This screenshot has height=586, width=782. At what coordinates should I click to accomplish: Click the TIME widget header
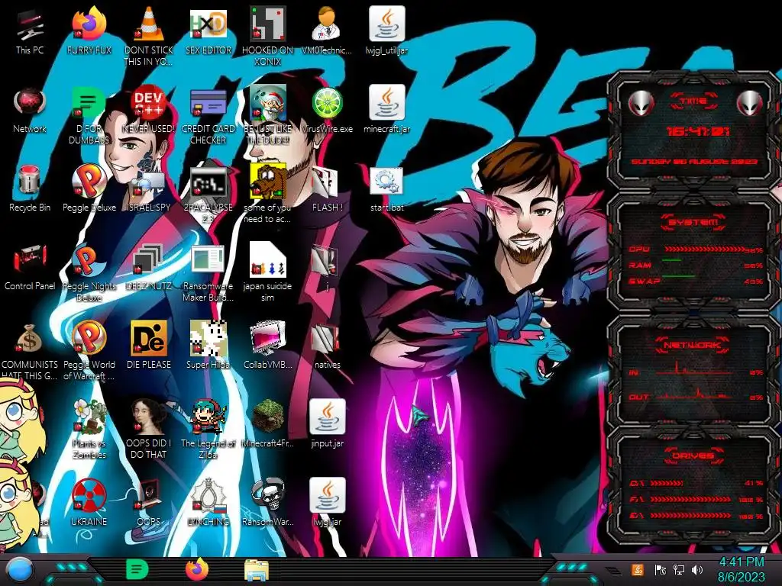point(693,101)
